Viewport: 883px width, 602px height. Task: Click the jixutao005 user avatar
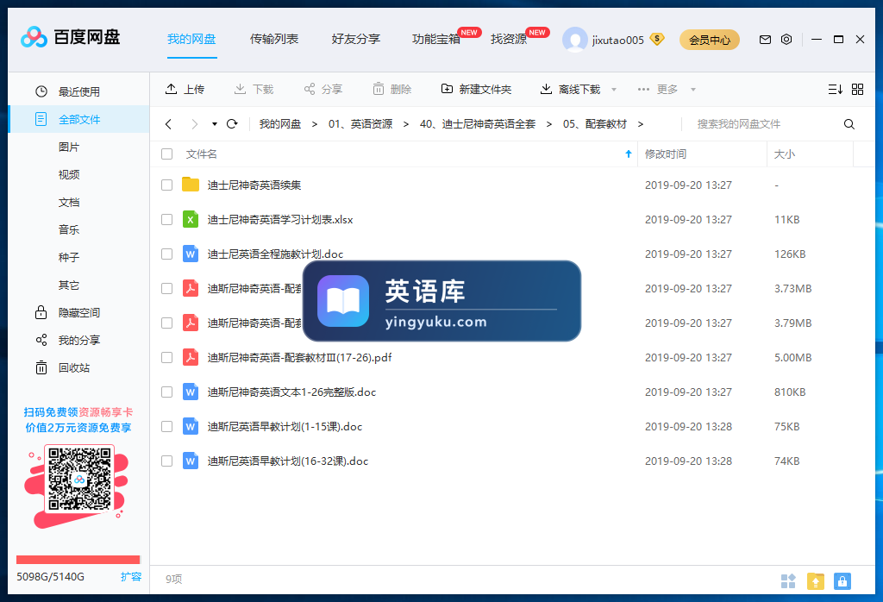click(574, 40)
